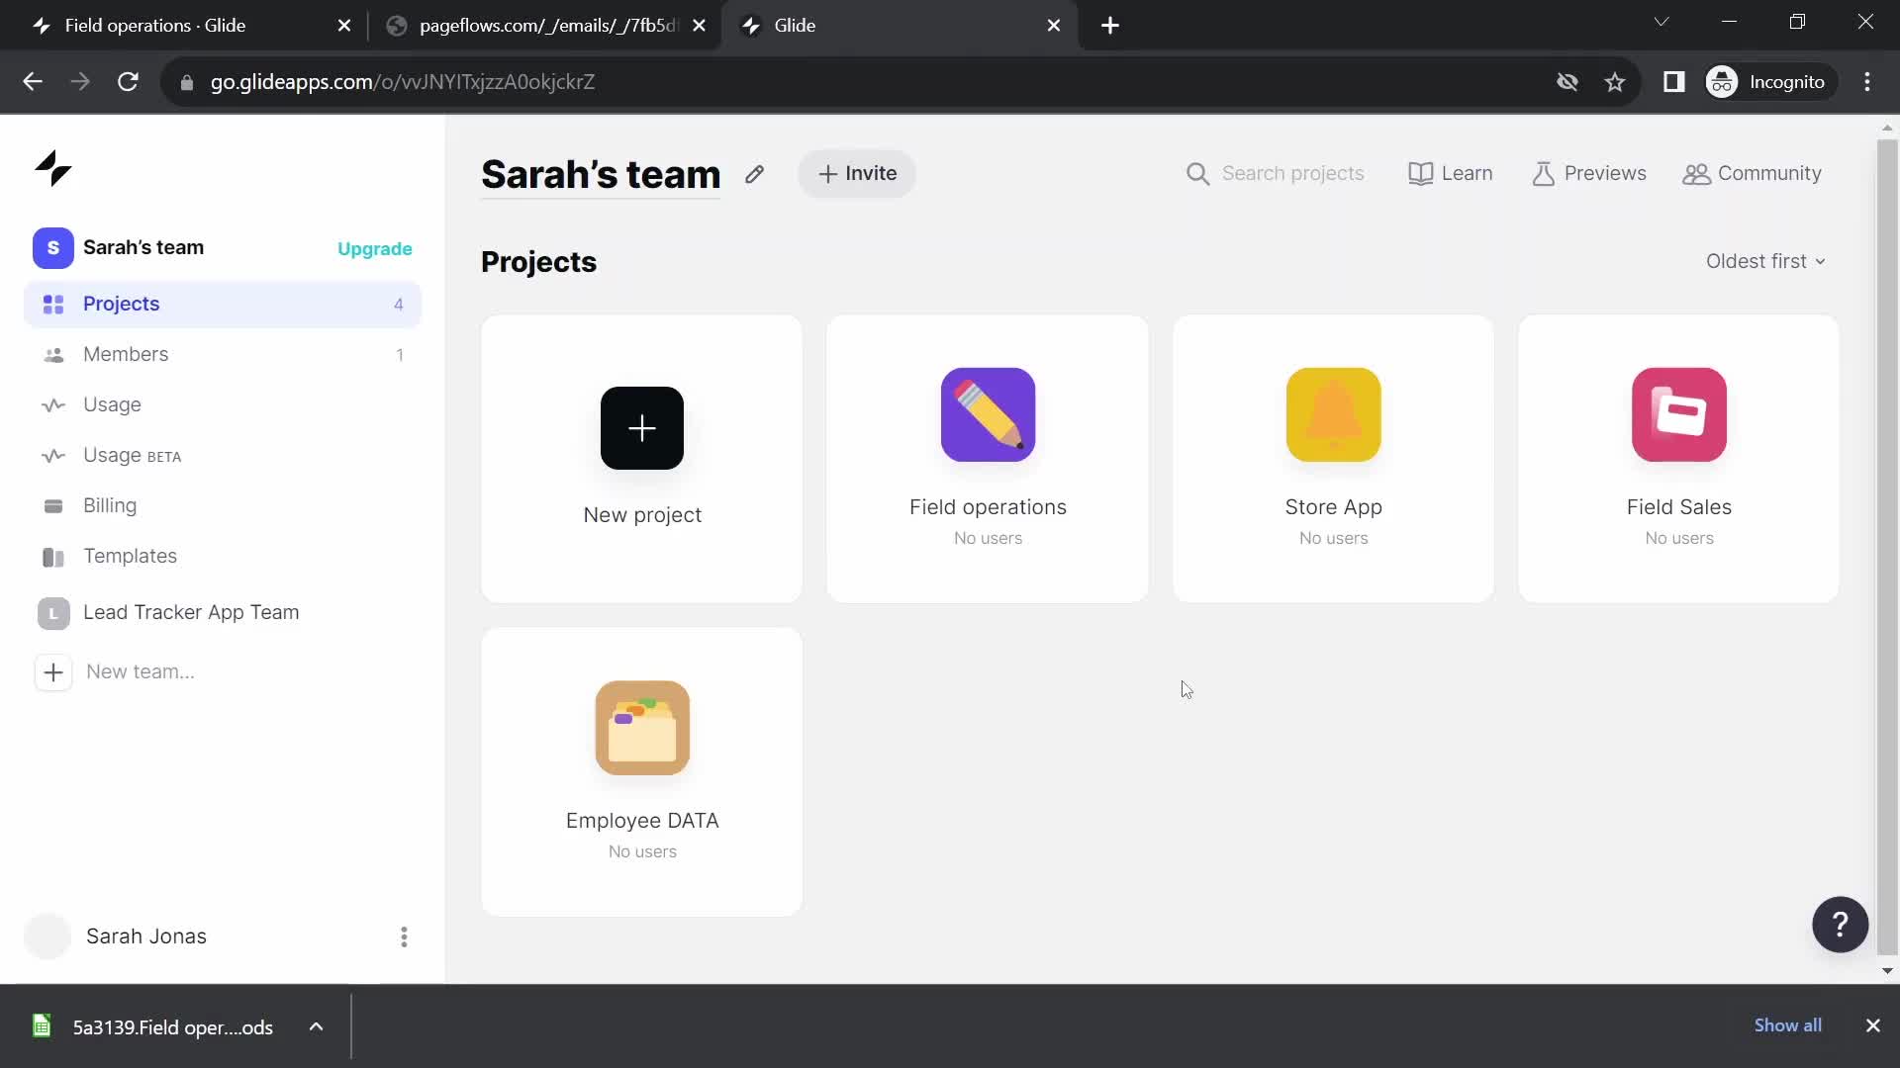Click the Upgrade link
The height and width of the screenshot is (1068, 1900).
(375, 249)
